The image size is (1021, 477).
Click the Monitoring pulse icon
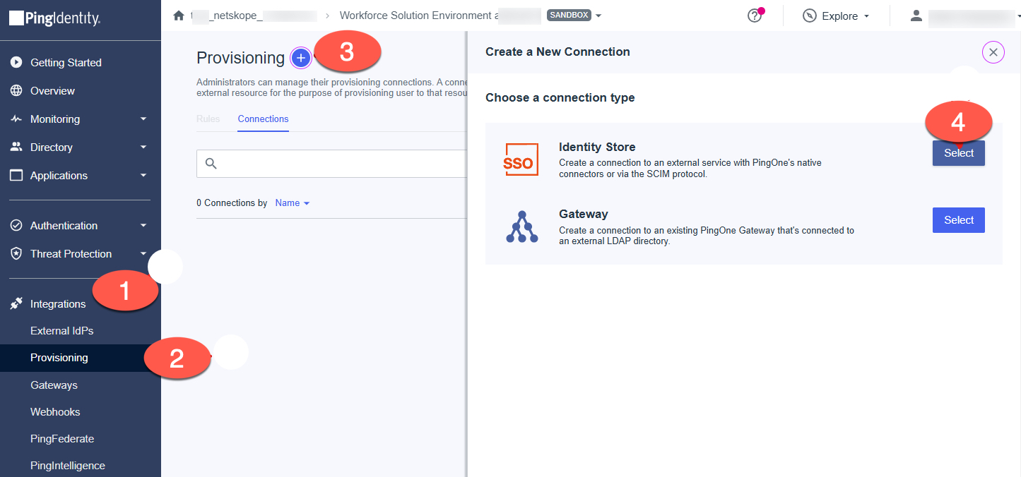pyautogui.click(x=16, y=119)
